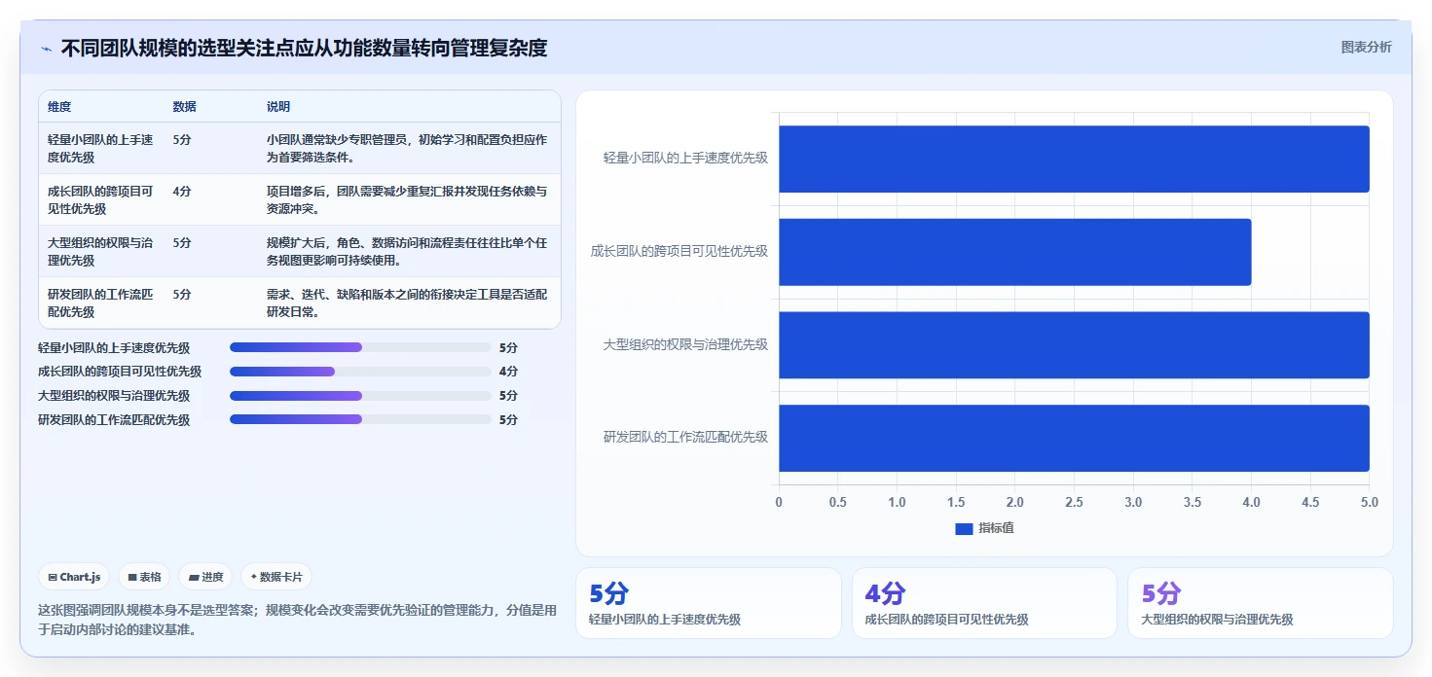Click the progress bar for 成长团队的跨项目可见性优先级
Image resolution: width=1432 pixels, height=677 pixels.
pos(360,372)
